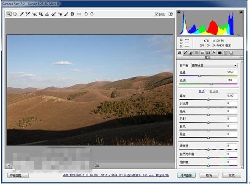Click the 清晰度 clarity slider handle
The height and width of the screenshot is (184, 250).
tap(208, 150)
